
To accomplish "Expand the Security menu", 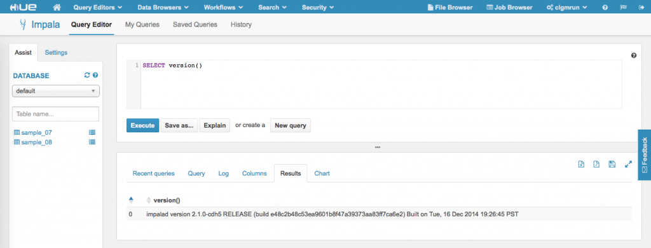I will pos(318,7).
